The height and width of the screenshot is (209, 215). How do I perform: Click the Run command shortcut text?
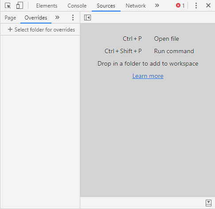point(174,51)
